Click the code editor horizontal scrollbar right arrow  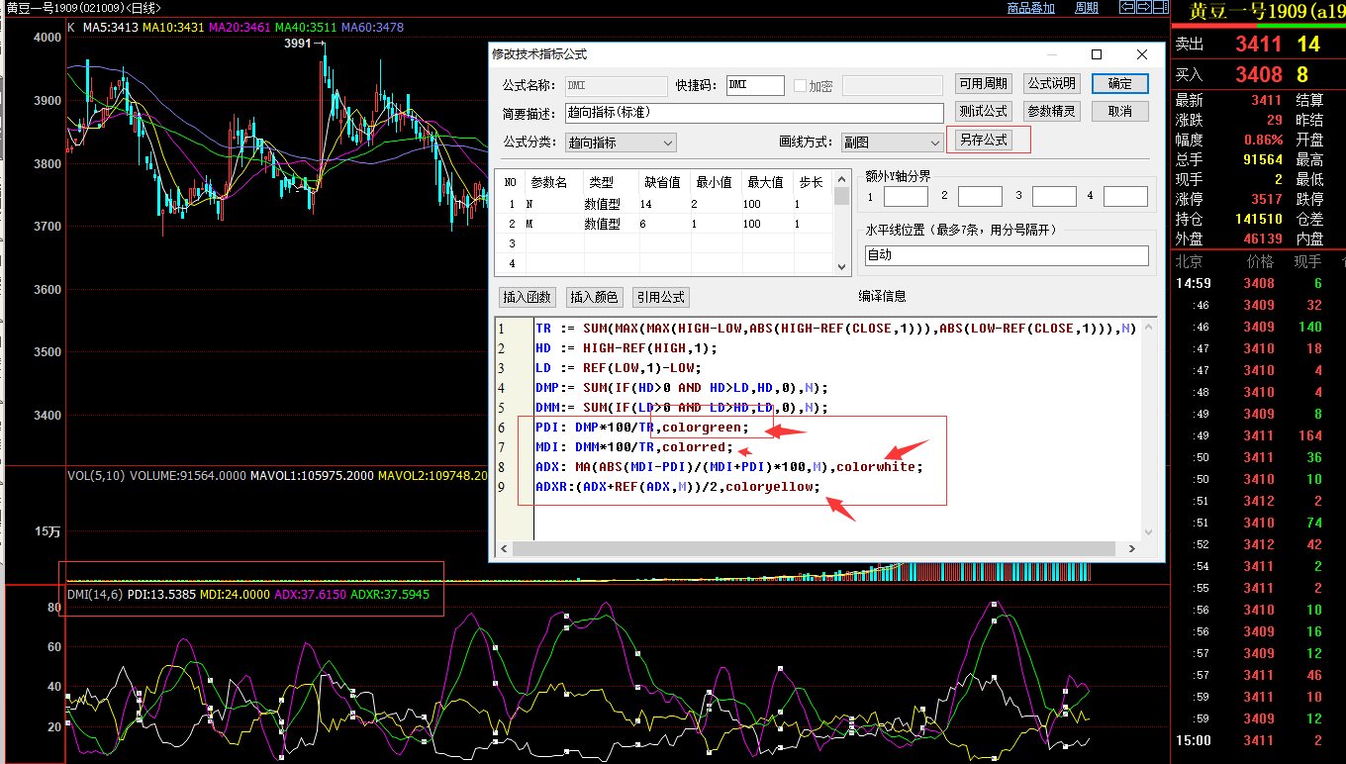coord(1133,547)
